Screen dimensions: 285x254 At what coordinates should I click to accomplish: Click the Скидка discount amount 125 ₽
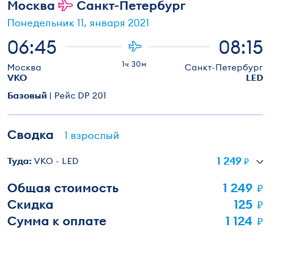click(x=248, y=204)
